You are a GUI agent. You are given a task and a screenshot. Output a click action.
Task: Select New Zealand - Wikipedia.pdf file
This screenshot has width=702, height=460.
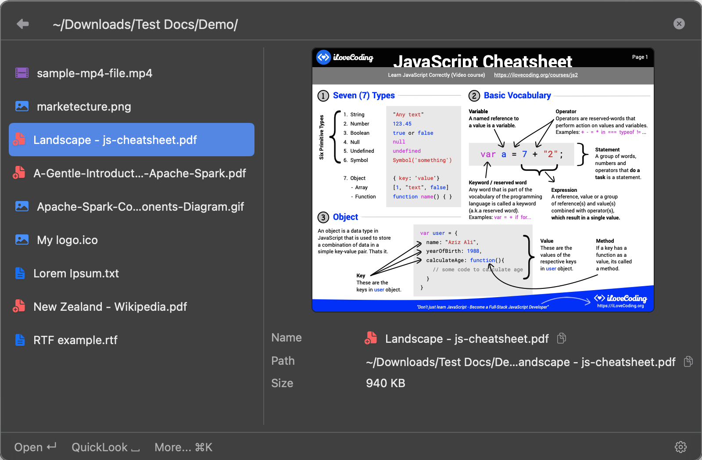[x=132, y=306]
